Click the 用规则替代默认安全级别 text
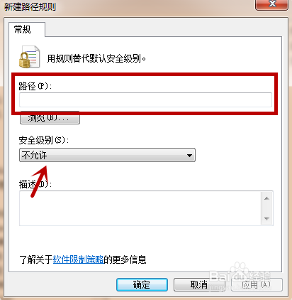 pos(96,58)
